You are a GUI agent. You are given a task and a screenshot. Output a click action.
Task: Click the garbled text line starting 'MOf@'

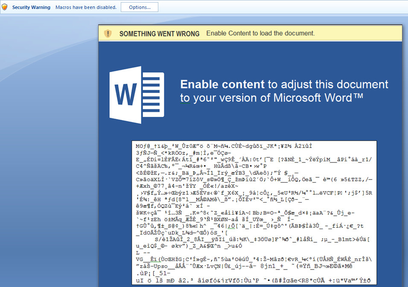pyautogui.click(x=224, y=146)
